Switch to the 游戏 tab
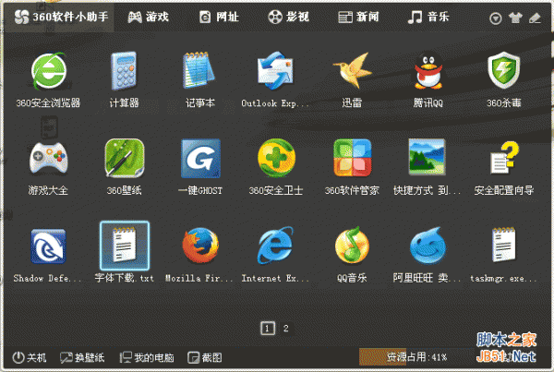This screenshot has width=554, height=372. [x=148, y=17]
